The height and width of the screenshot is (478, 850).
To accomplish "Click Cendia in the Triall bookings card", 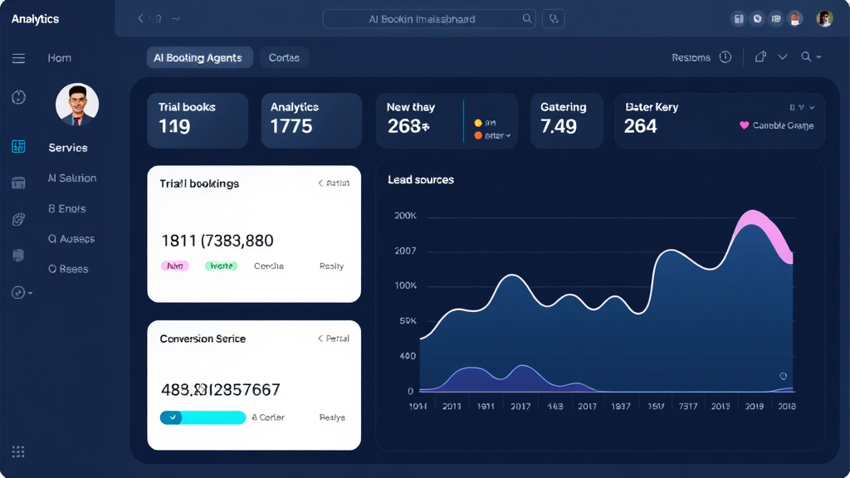I will 269,266.
